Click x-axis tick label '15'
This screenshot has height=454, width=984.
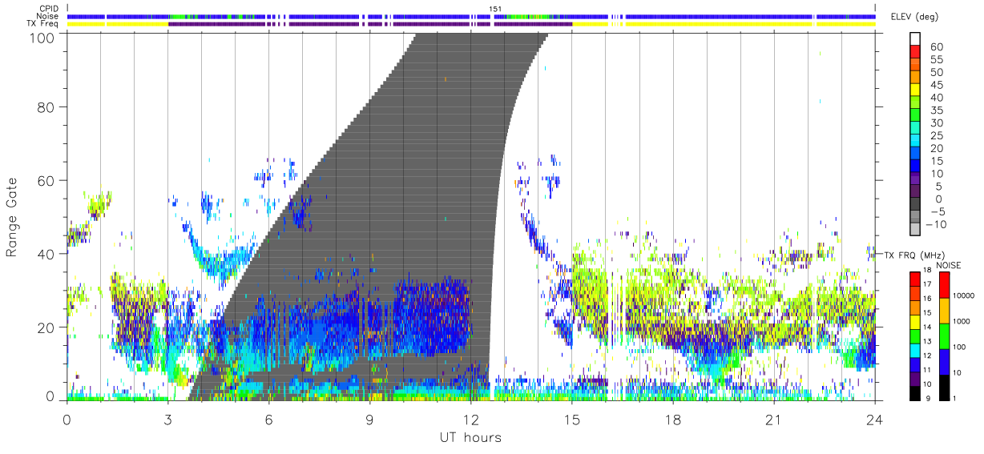click(571, 420)
